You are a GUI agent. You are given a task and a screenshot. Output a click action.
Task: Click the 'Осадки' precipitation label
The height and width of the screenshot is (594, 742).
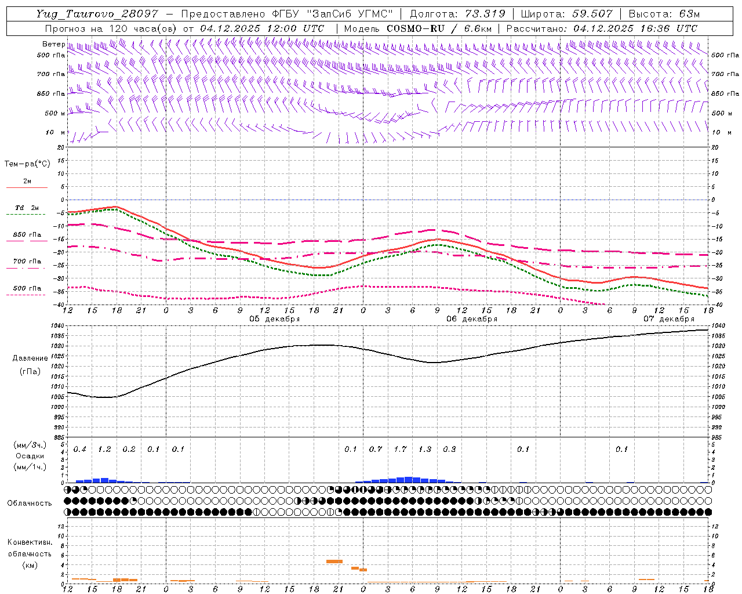(x=30, y=456)
